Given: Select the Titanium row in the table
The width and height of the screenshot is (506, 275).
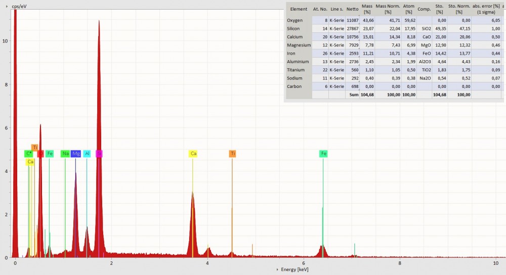Looking at the screenshot, I should [x=297, y=70].
